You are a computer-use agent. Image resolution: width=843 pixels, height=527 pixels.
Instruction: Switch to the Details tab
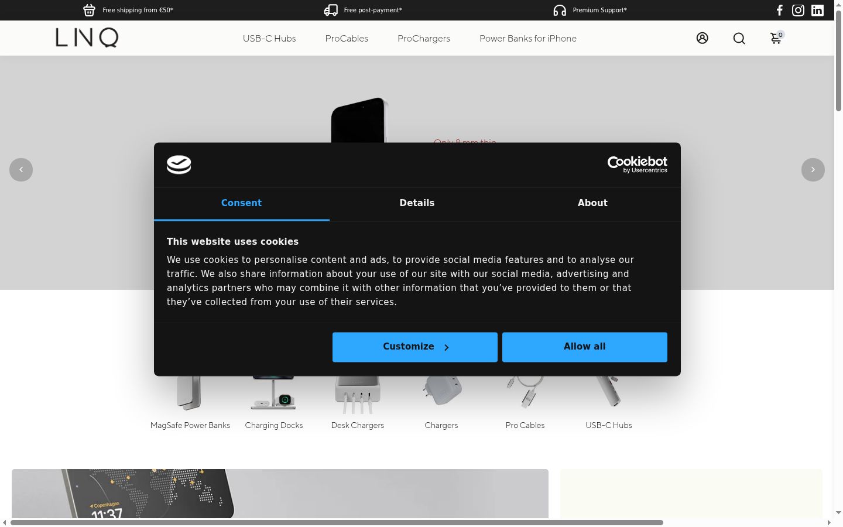coord(417,203)
